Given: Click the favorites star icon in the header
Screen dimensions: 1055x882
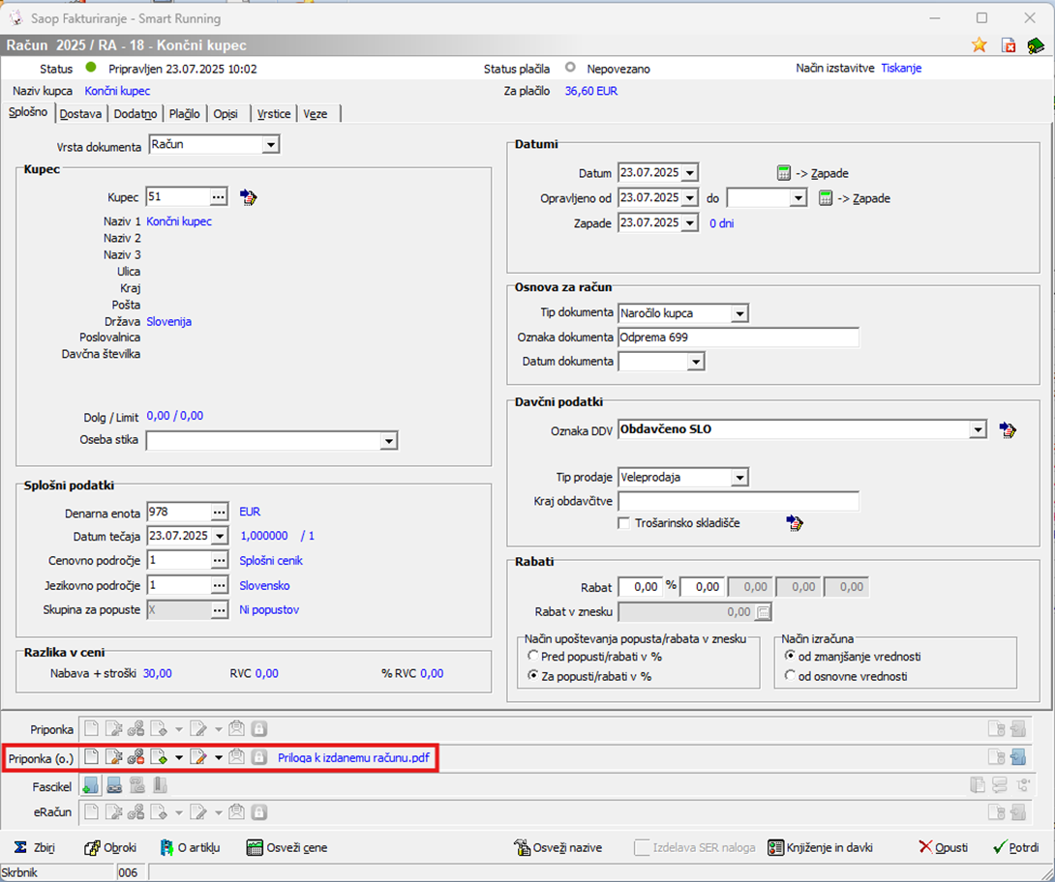Looking at the screenshot, I should (979, 45).
